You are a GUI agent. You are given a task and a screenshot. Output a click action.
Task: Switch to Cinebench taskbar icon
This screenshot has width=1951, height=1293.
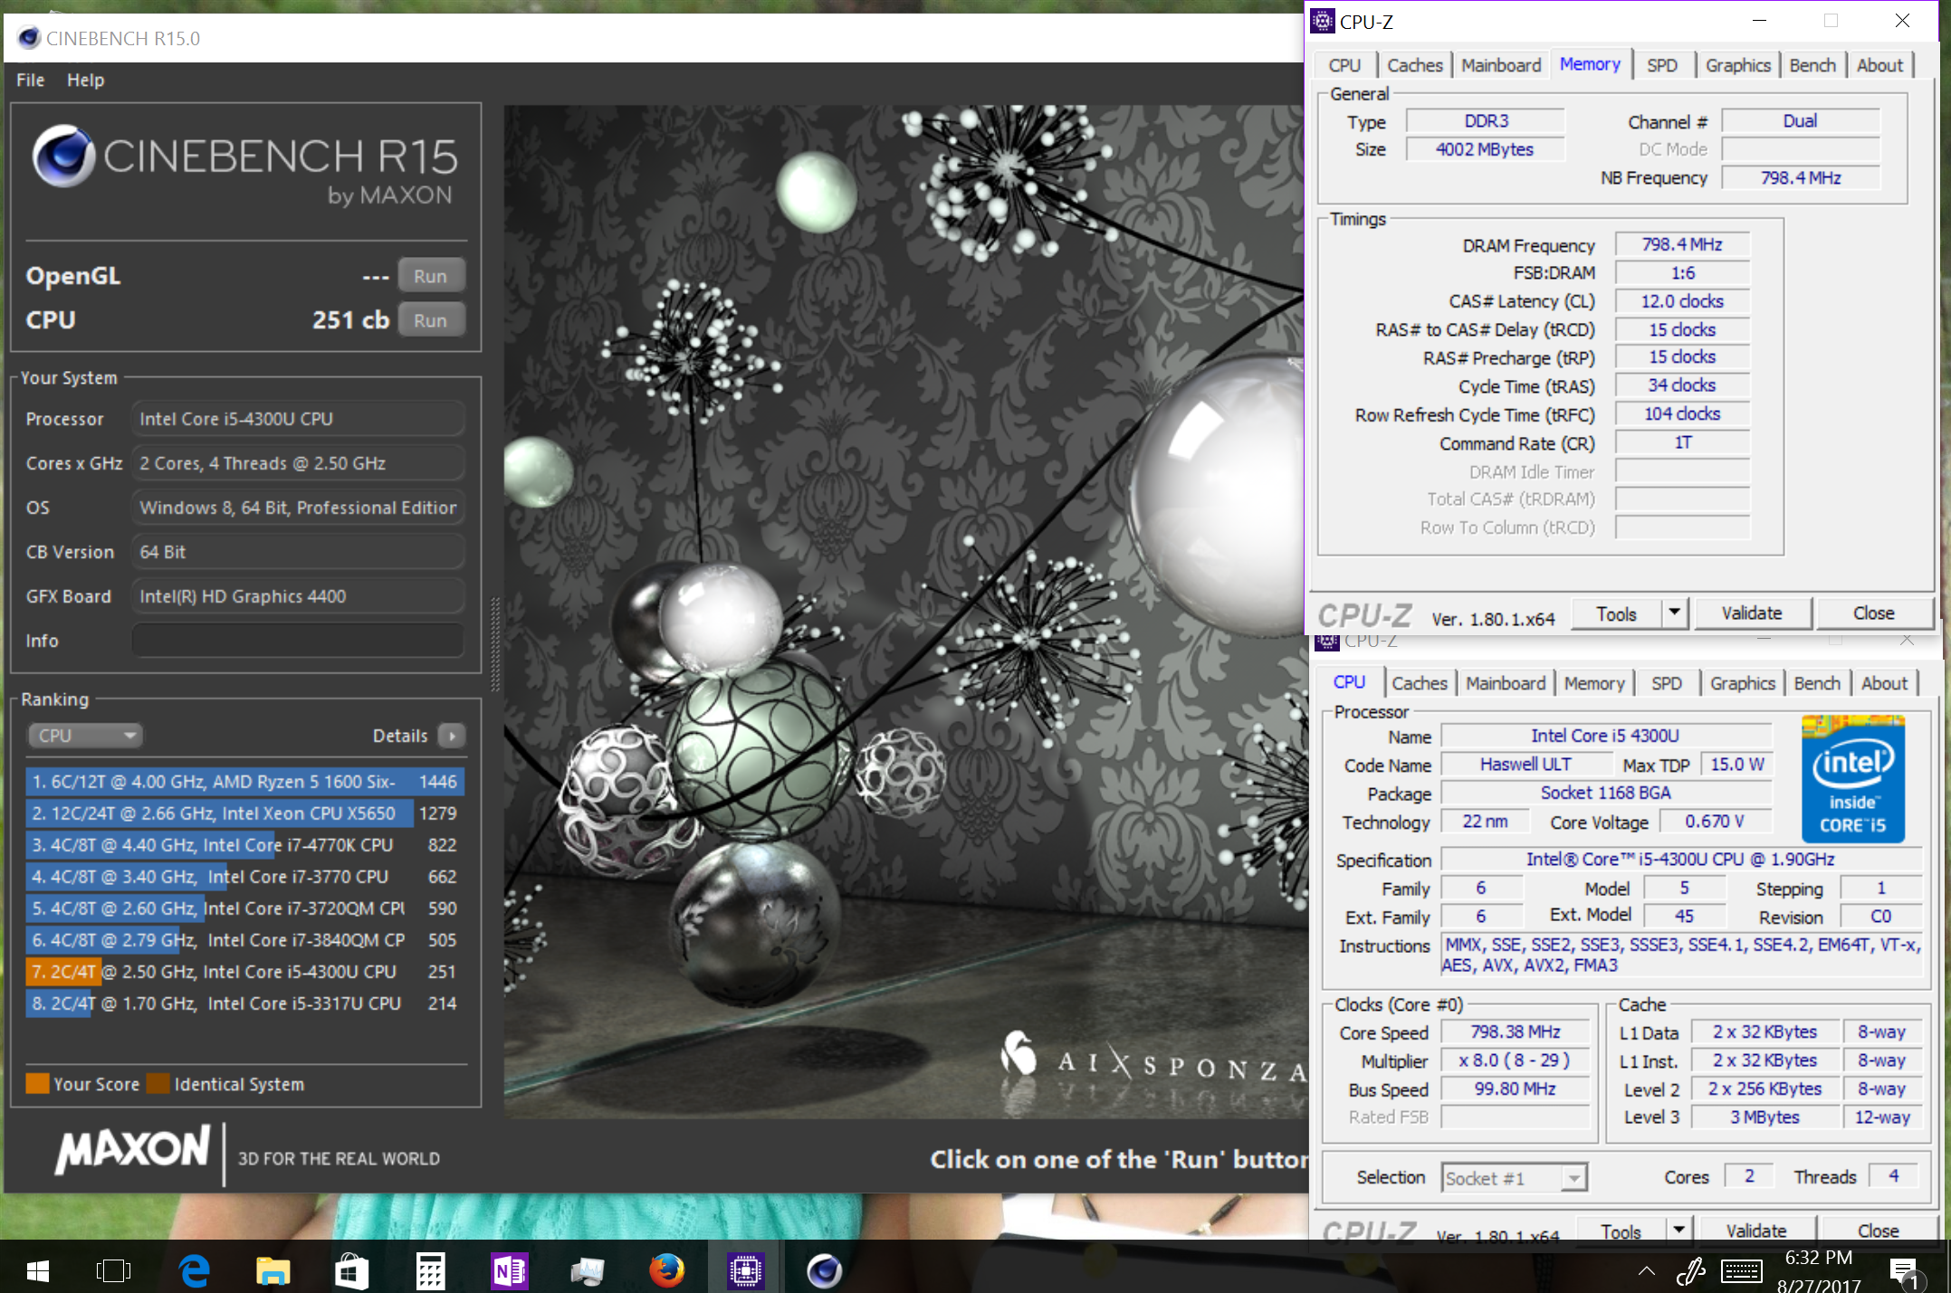[x=824, y=1271]
